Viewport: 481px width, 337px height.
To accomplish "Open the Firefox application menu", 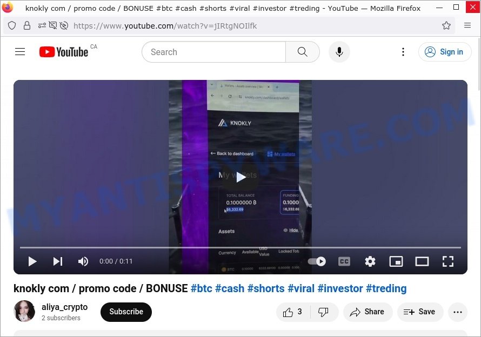I will point(467,25).
